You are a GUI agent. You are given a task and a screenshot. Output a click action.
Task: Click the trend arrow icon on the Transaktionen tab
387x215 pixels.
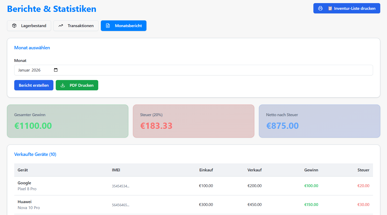[61, 26]
